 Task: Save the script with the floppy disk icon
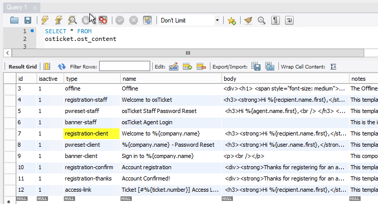(28, 20)
